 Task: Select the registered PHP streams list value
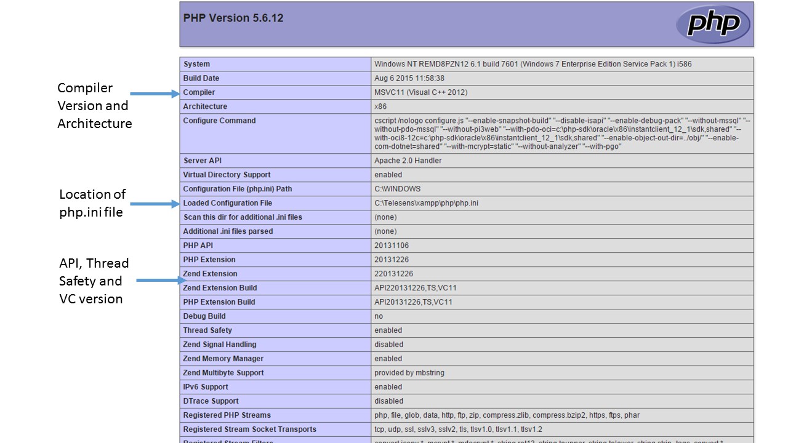click(507, 415)
